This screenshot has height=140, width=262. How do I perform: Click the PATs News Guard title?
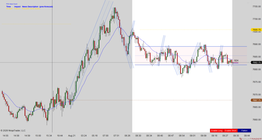point(12,4)
